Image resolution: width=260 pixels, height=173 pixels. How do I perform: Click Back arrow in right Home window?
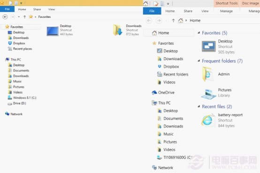coord(149,21)
